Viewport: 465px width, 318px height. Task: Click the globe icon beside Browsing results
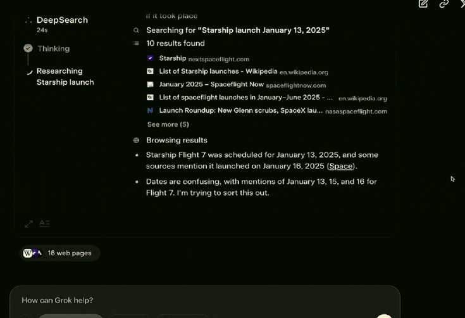click(x=136, y=140)
